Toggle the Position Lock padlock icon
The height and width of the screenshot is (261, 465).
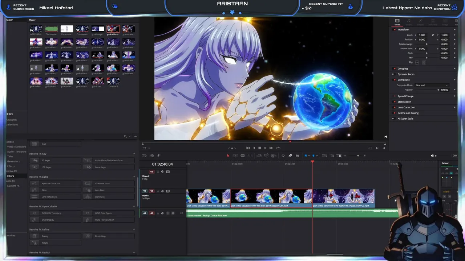[297, 156]
